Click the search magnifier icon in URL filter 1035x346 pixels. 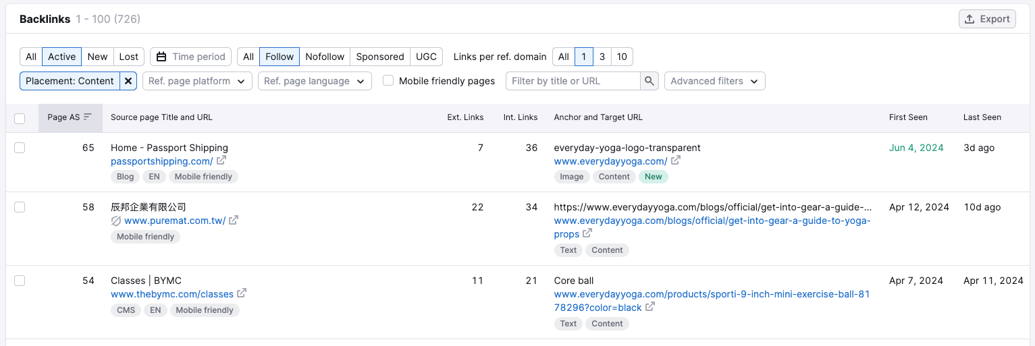pos(649,81)
